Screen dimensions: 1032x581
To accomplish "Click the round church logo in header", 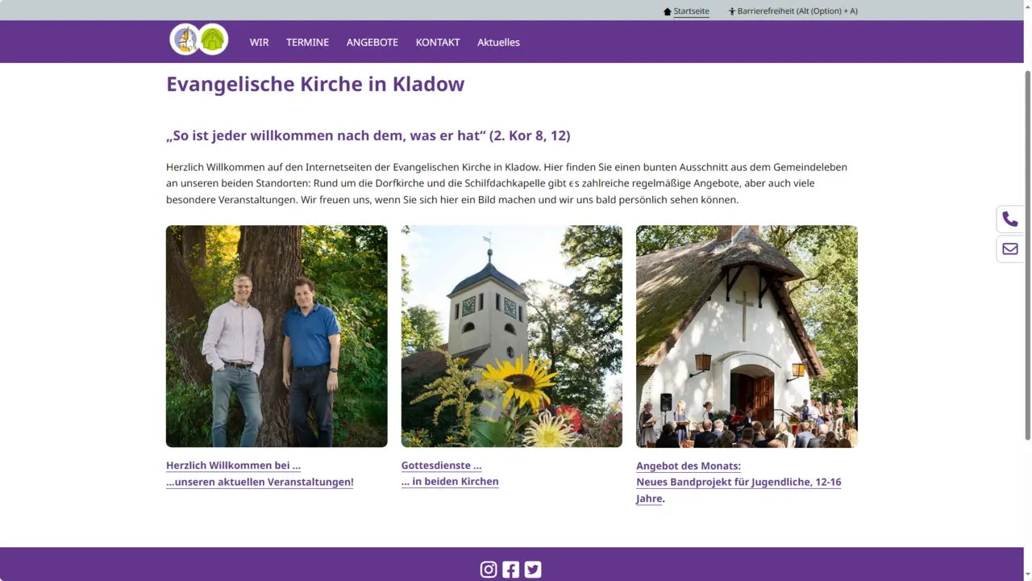I will click(185, 40).
